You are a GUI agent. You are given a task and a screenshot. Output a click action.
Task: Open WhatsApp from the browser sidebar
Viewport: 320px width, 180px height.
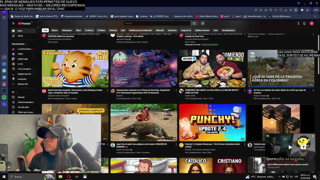[4, 71]
